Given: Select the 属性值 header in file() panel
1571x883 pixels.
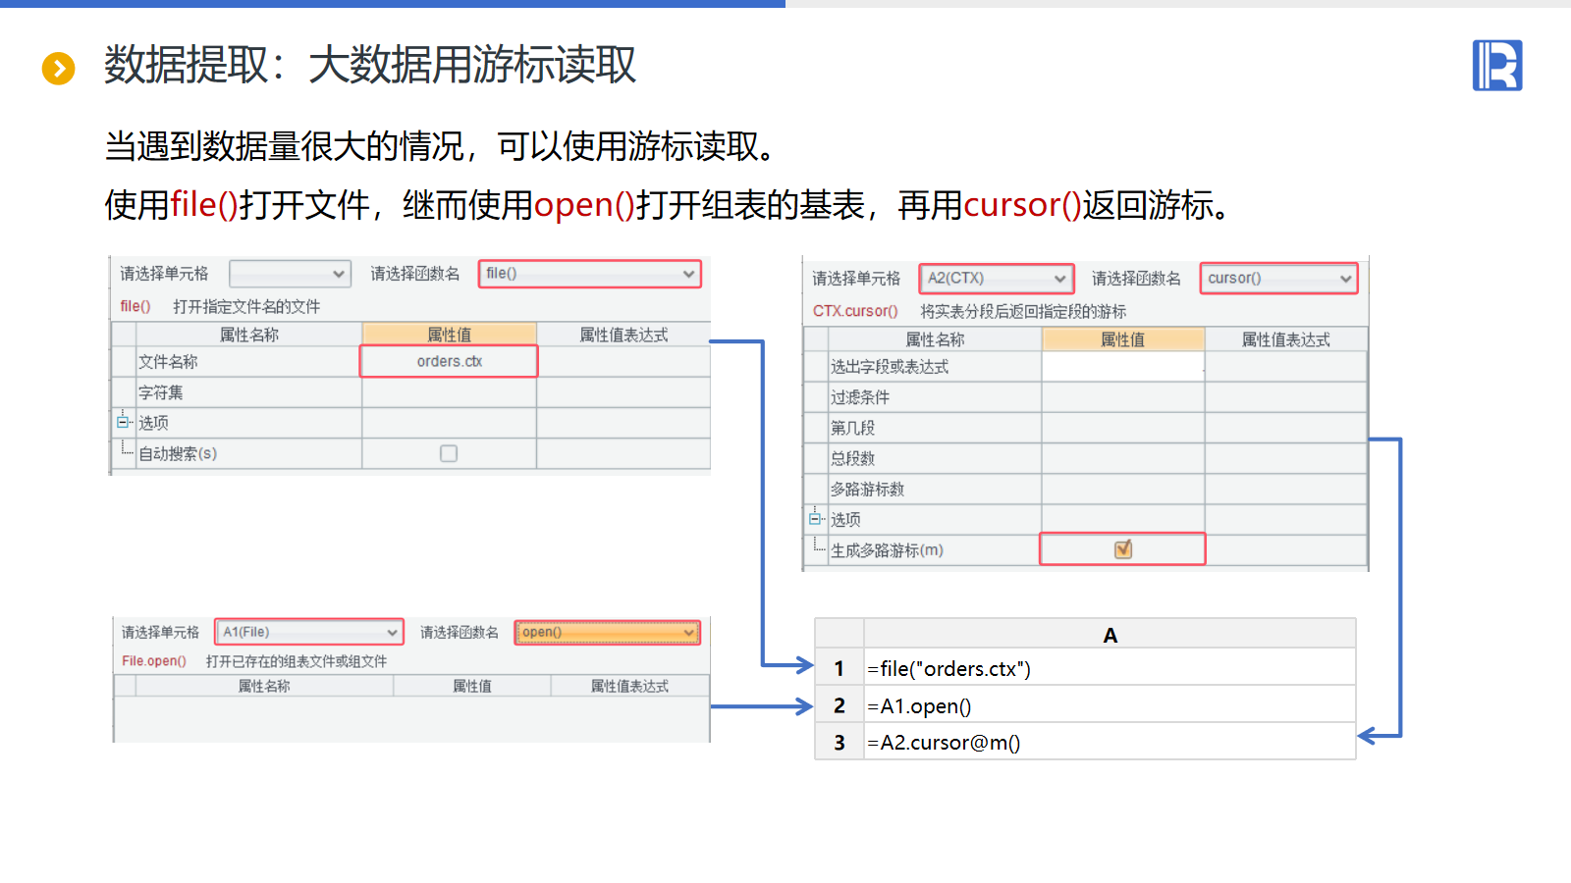Looking at the screenshot, I should (x=450, y=335).
